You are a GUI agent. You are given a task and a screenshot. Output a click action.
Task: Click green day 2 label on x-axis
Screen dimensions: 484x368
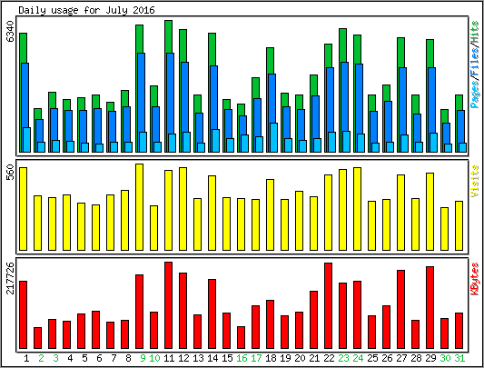[41, 358]
